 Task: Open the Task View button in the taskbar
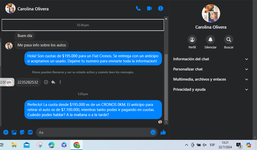(2, 145)
